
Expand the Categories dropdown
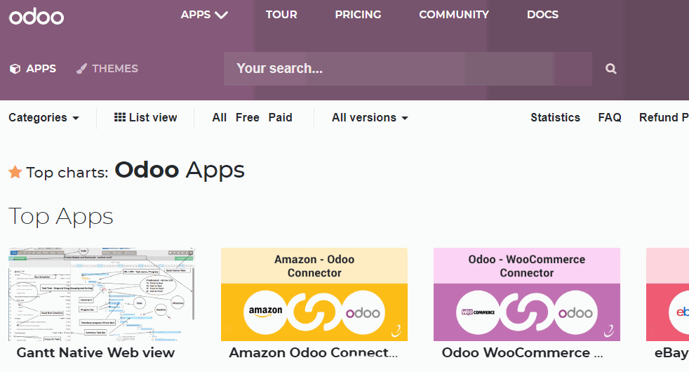44,118
